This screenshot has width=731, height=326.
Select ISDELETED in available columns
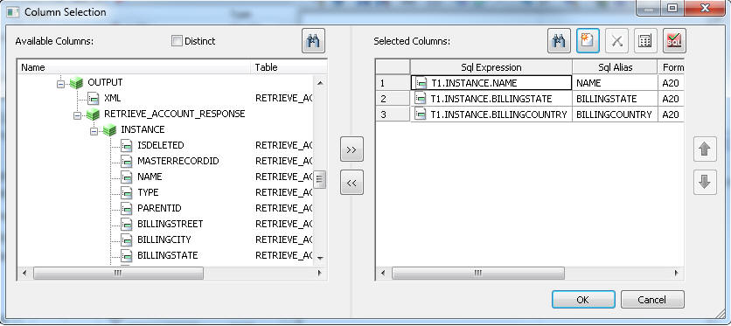tap(160, 145)
